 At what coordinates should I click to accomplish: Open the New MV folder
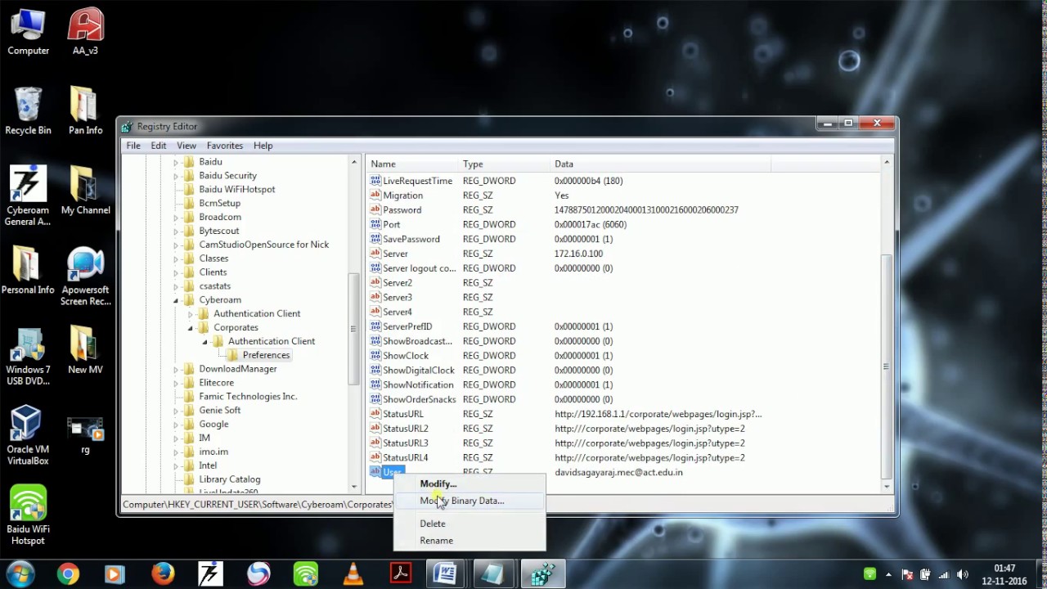(85, 350)
